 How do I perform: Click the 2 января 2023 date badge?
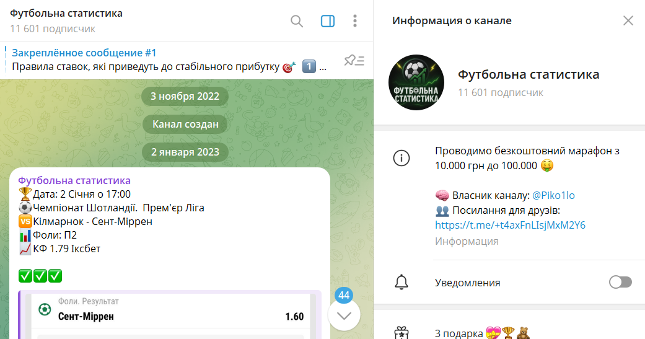[x=185, y=152]
